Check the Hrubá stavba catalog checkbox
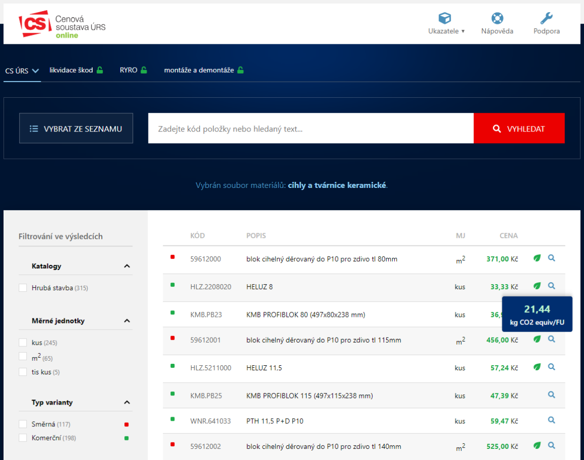 23,288
